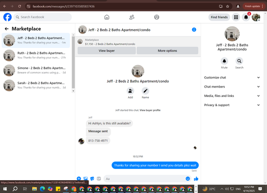The image size is (267, 193).
Task: Open Windows Start menu
Action: [x=5, y=189]
